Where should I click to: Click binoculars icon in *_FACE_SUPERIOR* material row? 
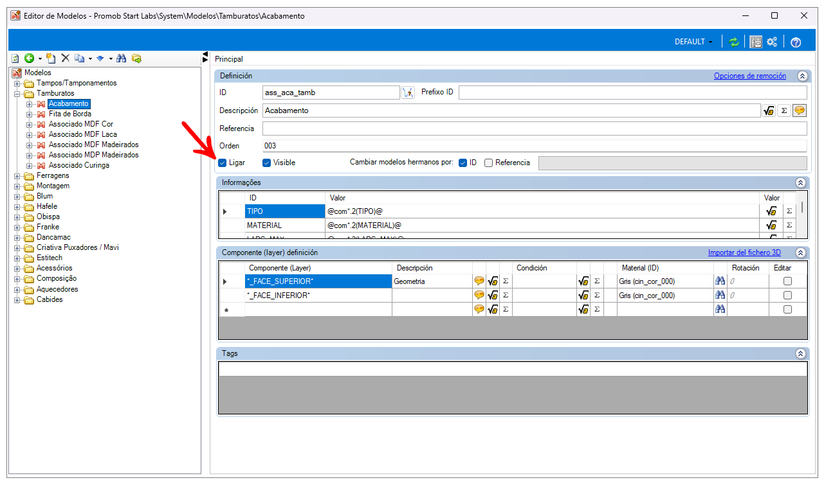720,281
